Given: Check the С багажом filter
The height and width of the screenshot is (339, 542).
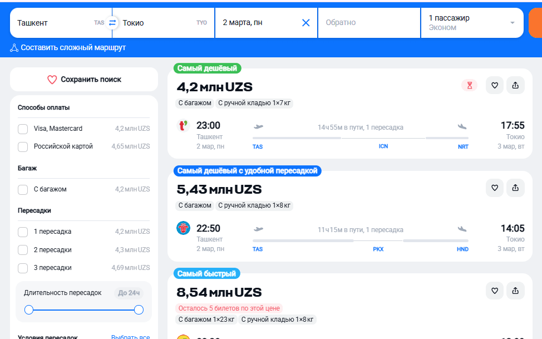Looking at the screenshot, I should (23, 190).
